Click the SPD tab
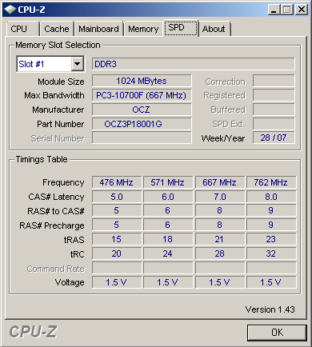Image resolution: width=312 pixels, height=347 pixels. [x=181, y=28]
